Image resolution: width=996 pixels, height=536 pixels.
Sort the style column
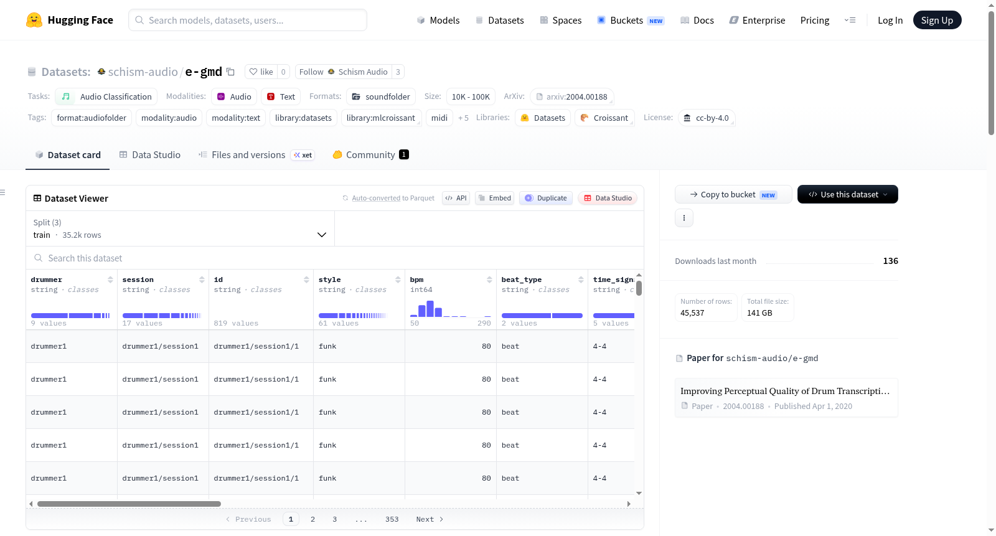coord(398,280)
